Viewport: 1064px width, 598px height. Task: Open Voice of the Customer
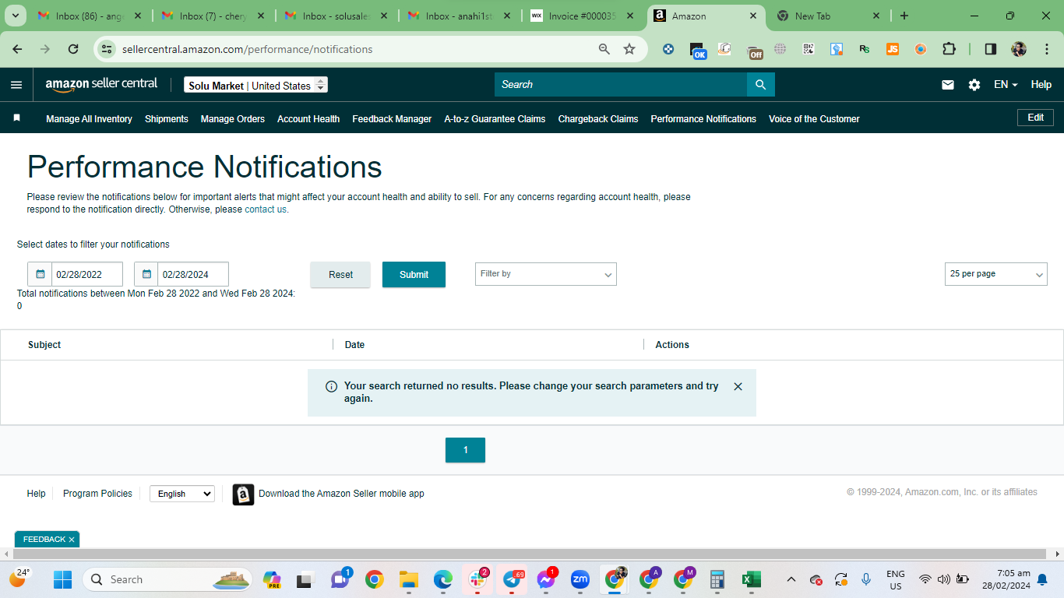coord(814,119)
